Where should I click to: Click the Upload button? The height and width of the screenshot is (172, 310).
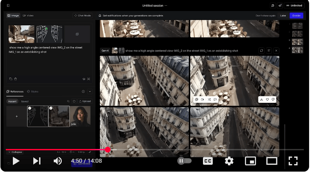(x=85, y=101)
